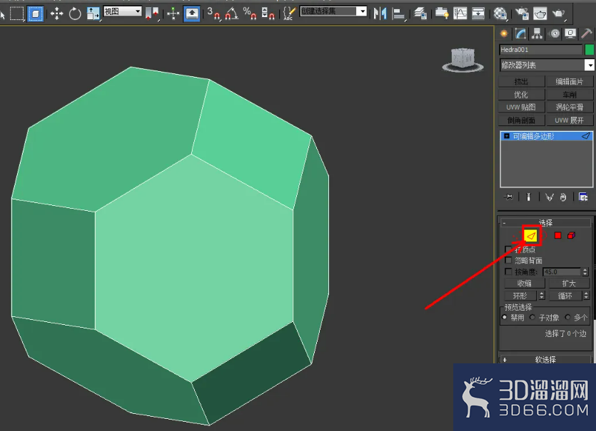Toggle the 3D Snaps magnet

coord(213,14)
